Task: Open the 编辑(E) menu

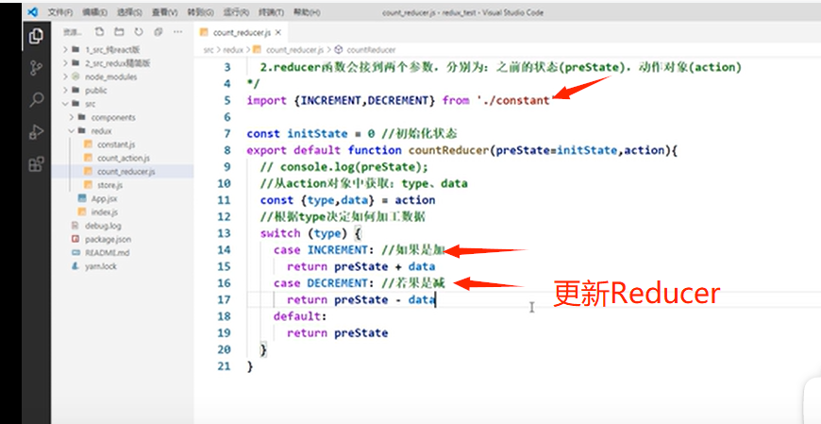Action: [94, 12]
